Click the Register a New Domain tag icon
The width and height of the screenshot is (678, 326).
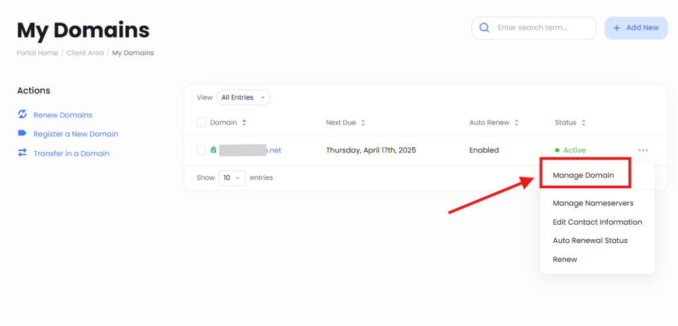coord(22,133)
